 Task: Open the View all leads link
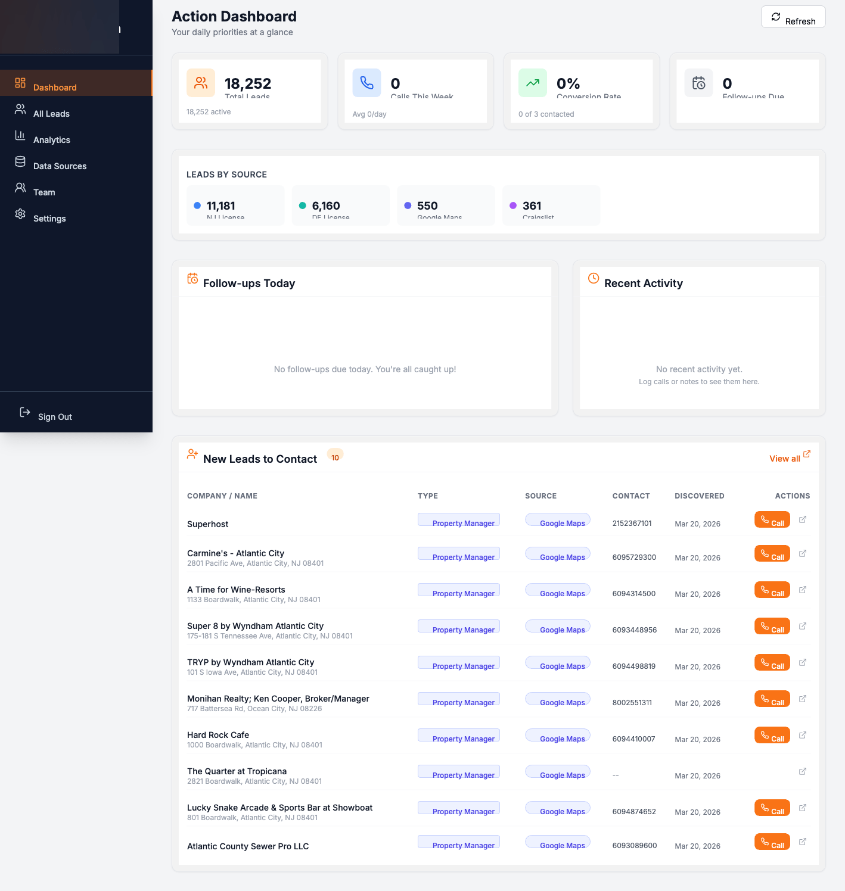pos(790,458)
